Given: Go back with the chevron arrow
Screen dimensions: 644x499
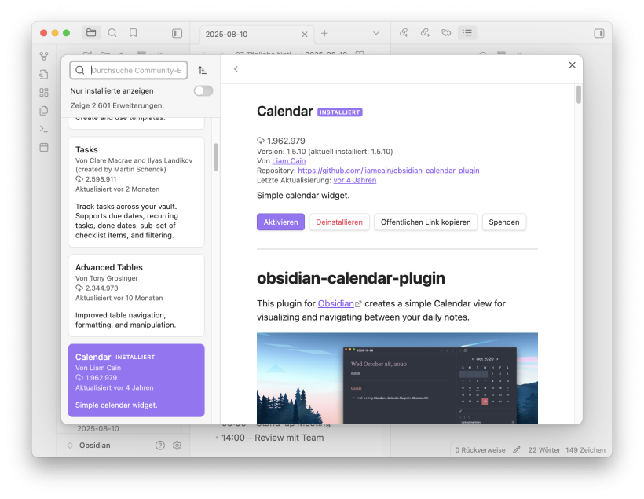Looking at the screenshot, I should pos(236,69).
